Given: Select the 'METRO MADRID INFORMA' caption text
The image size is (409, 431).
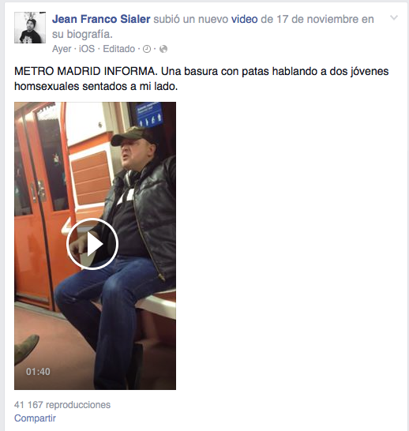Looking at the screenshot, I should tap(85, 72).
